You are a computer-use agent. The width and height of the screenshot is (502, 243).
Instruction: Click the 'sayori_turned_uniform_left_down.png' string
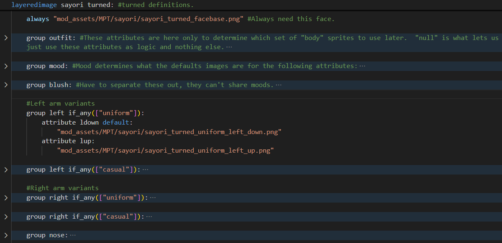click(169, 132)
